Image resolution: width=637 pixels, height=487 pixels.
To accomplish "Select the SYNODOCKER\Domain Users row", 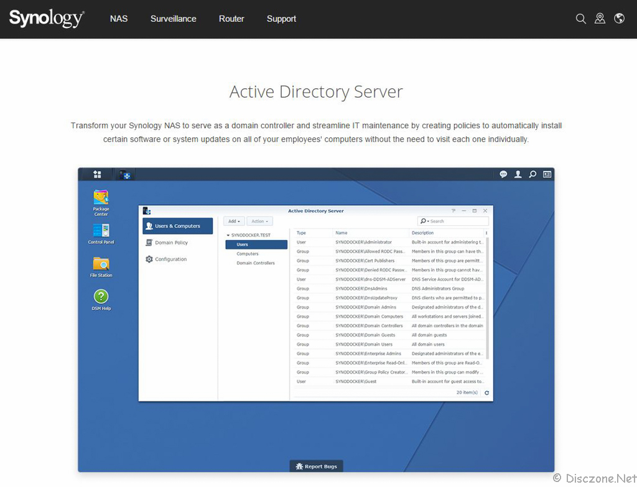I will click(389, 345).
